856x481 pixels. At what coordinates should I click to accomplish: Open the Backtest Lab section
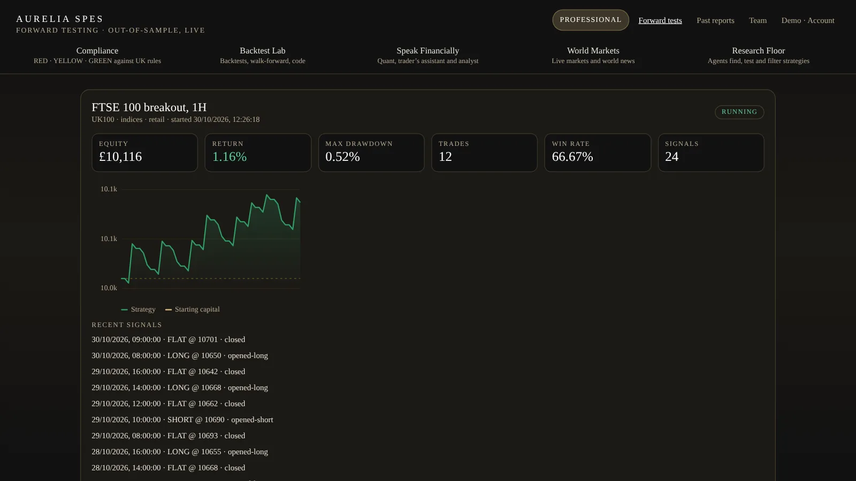[263, 55]
